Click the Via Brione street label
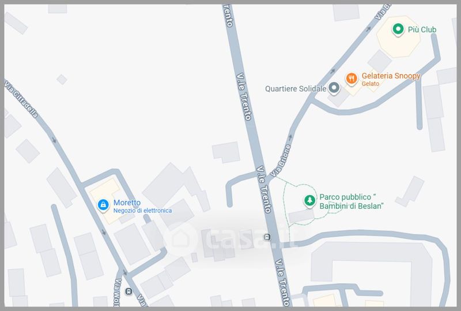Image resolution: width=461 pixels, height=311 pixels. click(x=281, y=161)
